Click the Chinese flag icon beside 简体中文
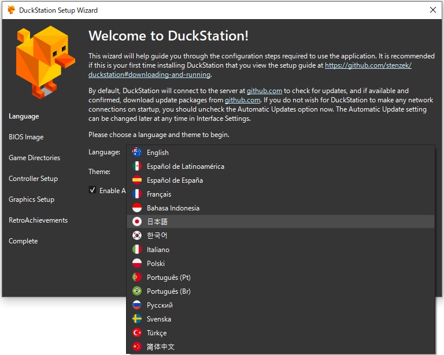This screenshot has height=355, width=444. pos(137,346)
